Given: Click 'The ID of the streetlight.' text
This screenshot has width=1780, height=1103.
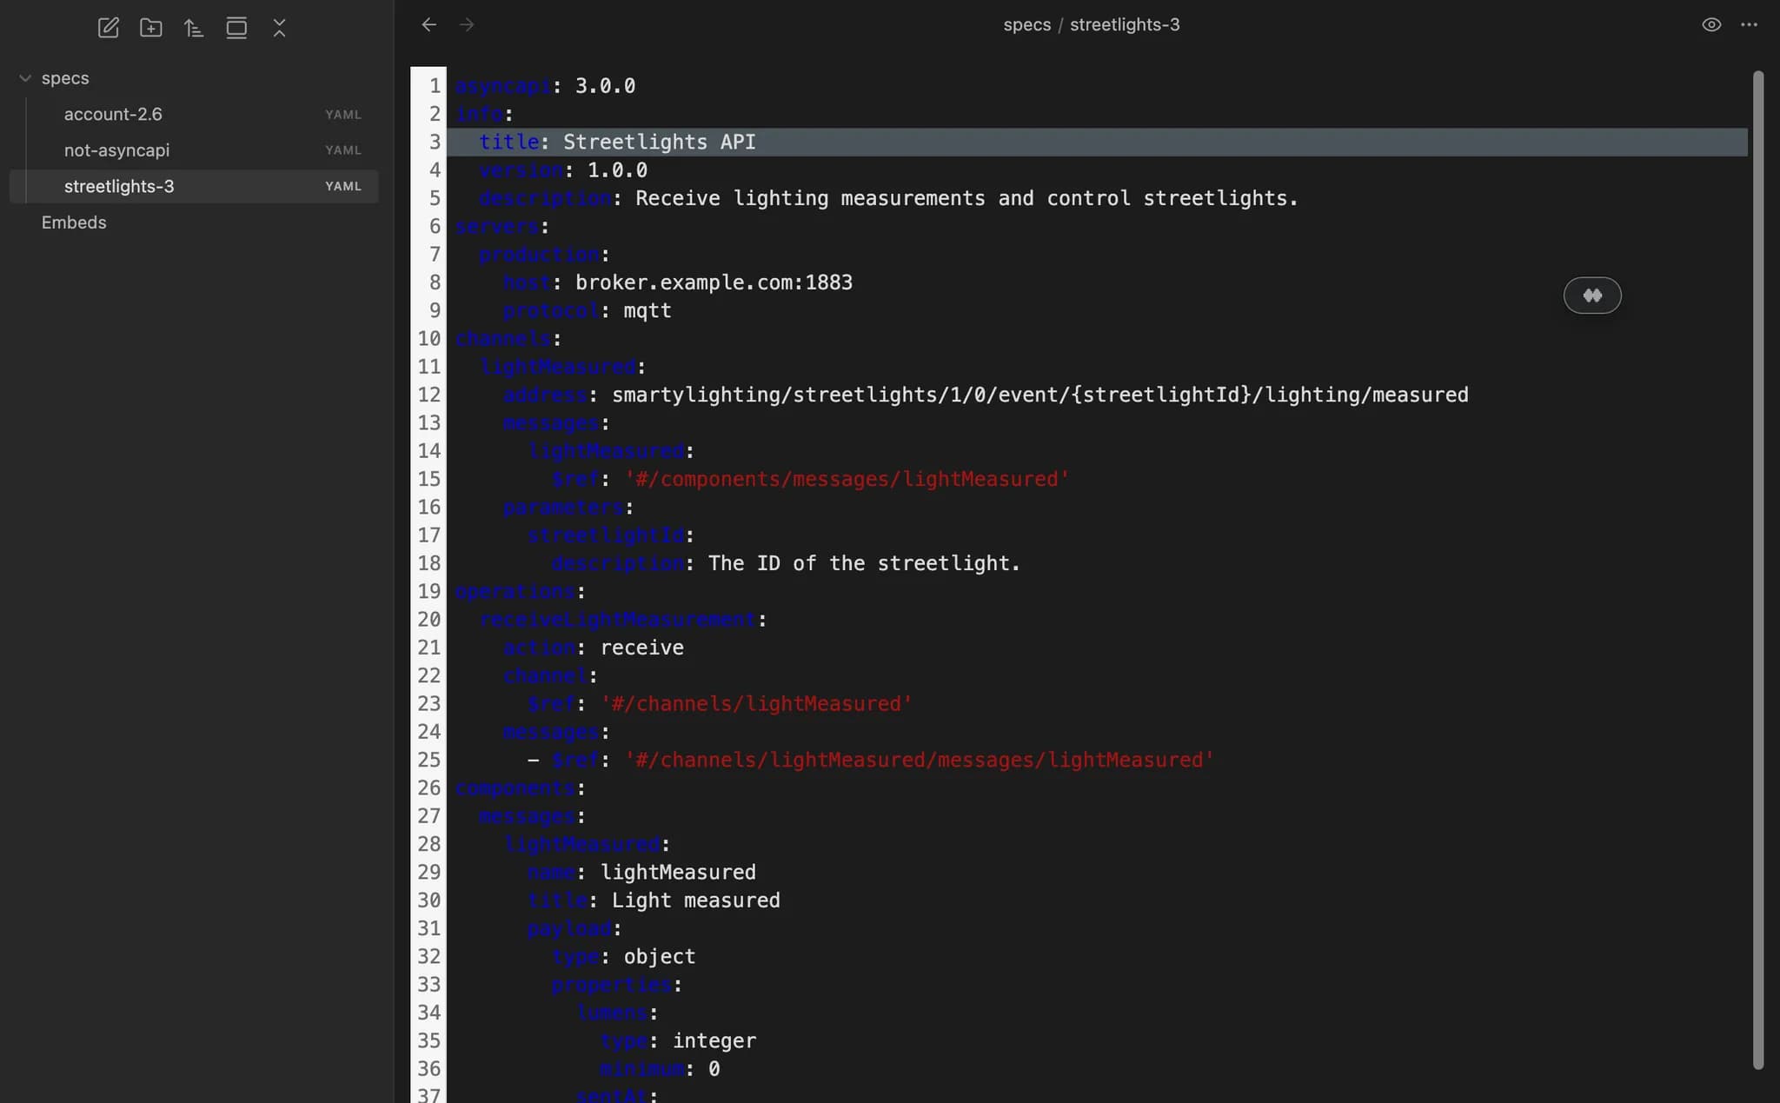Looking at the screenshot, I should click(x=864, y=563).
